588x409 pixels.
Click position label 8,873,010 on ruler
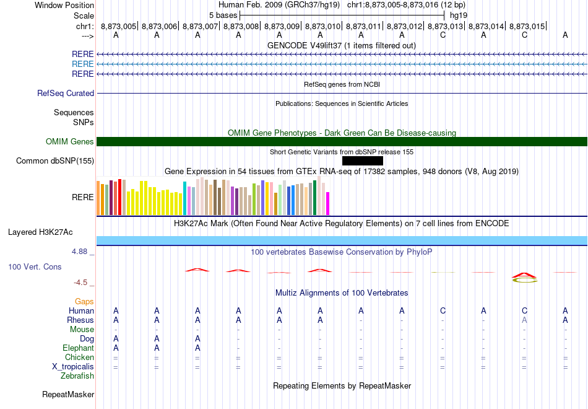pyautogui.click(x=323, y=26)
